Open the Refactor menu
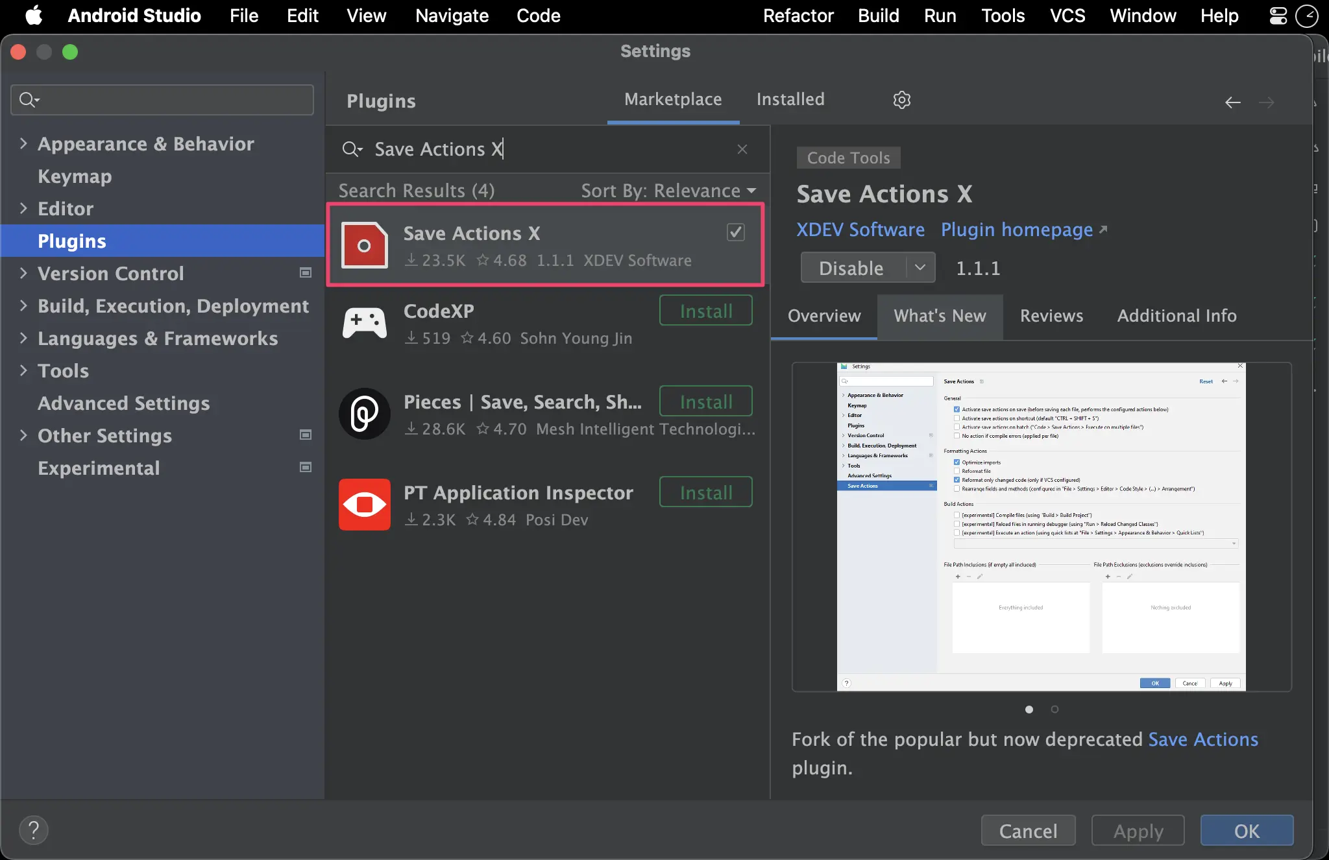This screenshot has width=1329, height=860. pos(798,16)
